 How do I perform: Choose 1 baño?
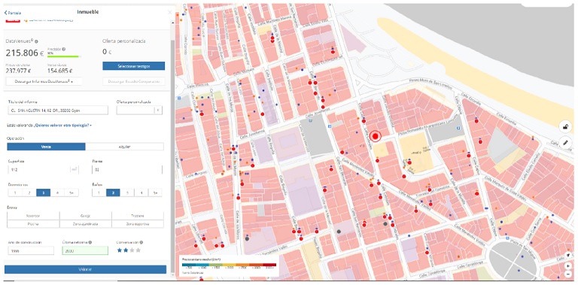tap(99, 193)
